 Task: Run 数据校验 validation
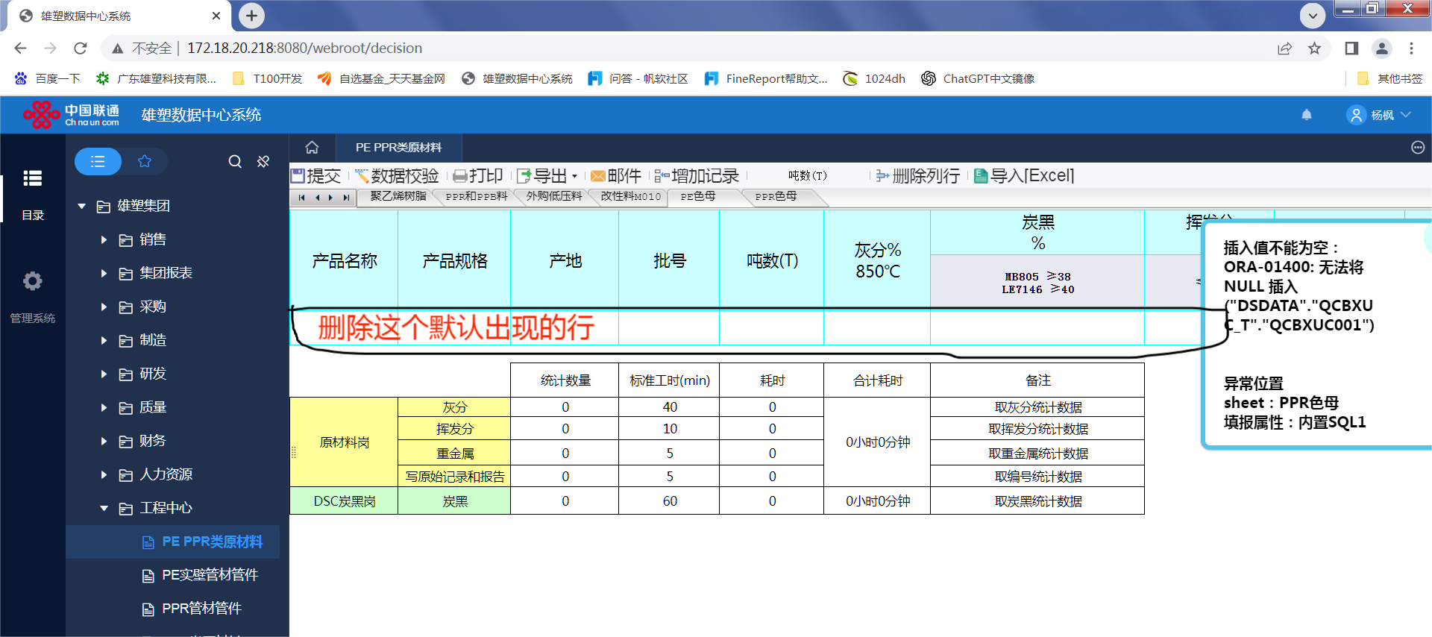(397, 176)
